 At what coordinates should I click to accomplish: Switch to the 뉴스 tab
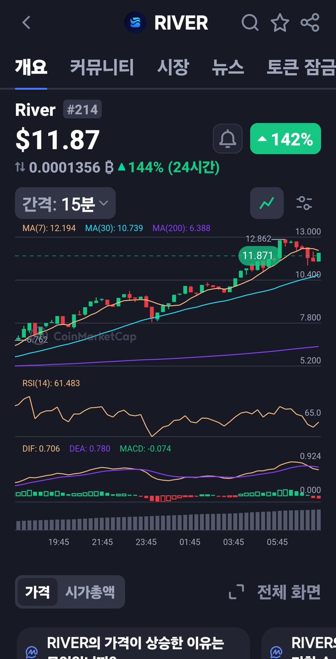228,67
